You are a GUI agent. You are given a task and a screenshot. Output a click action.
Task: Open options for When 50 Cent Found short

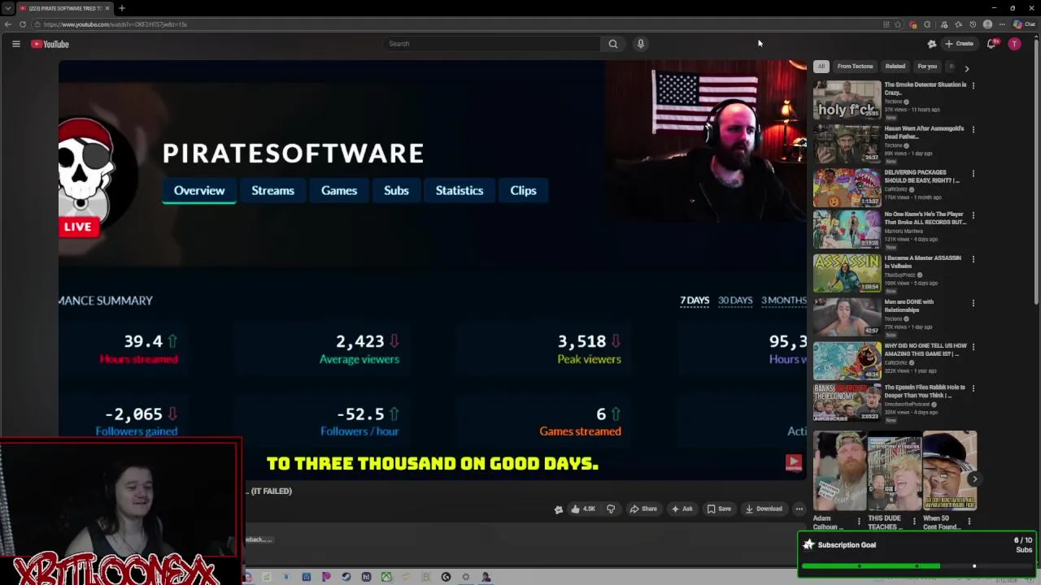coord(969,521)
